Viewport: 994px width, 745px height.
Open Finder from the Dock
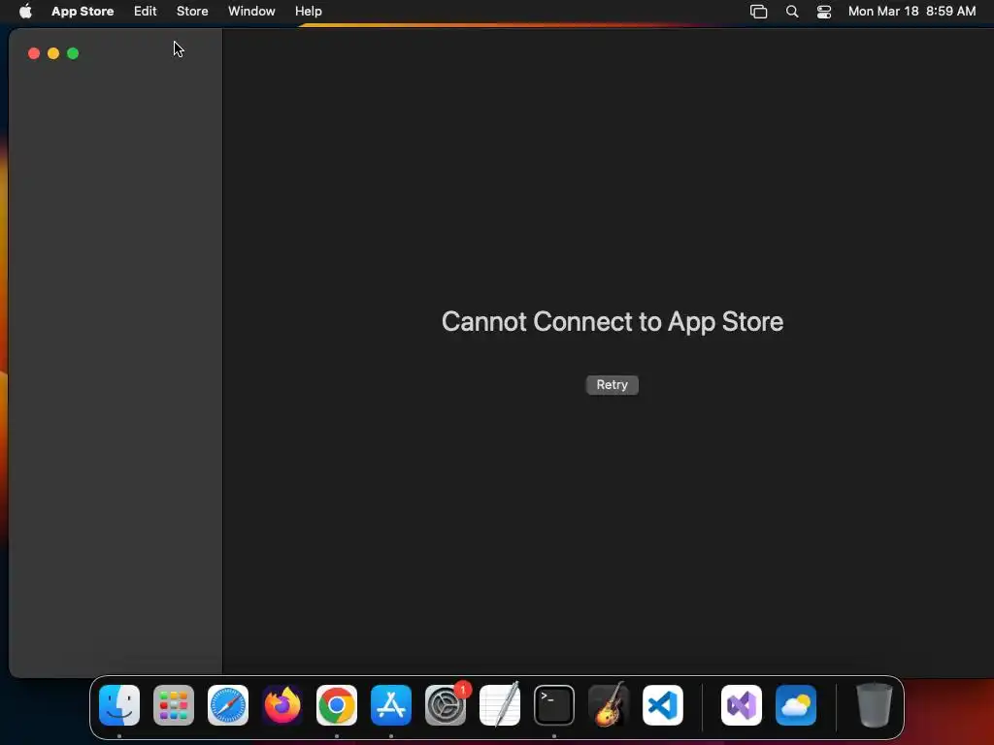(119, 705)
